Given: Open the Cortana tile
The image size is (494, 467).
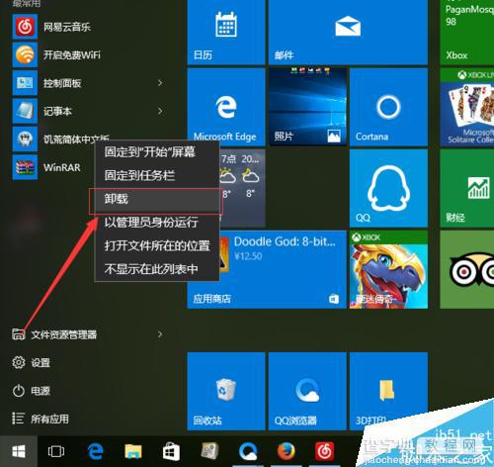Looking at the screenshot, I should coord(388,107).
